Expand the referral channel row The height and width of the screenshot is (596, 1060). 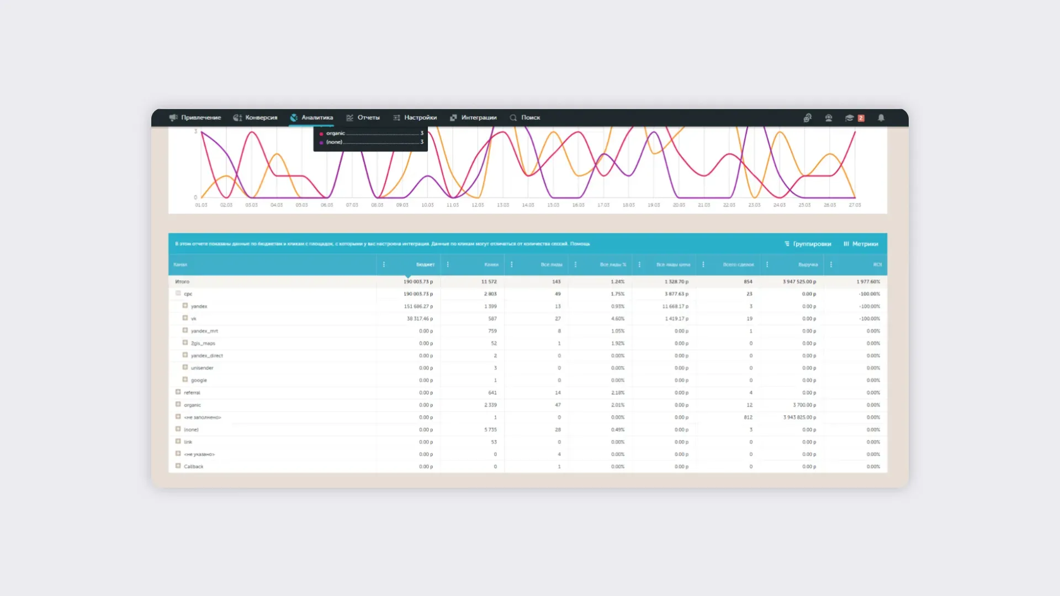point(178,392)
